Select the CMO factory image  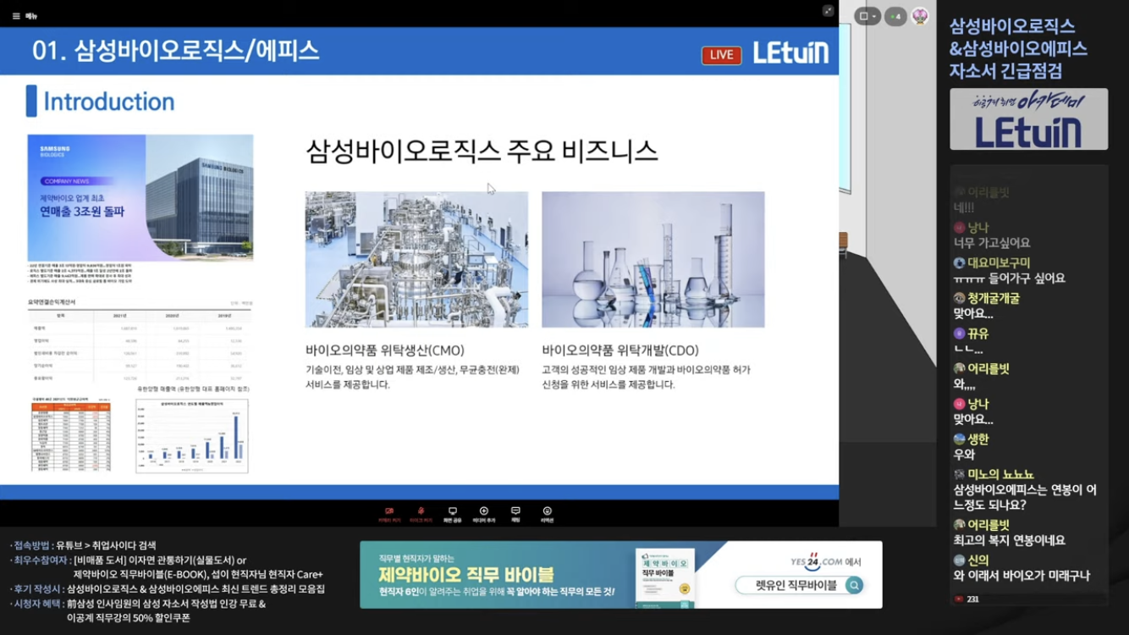click(416, 259)
